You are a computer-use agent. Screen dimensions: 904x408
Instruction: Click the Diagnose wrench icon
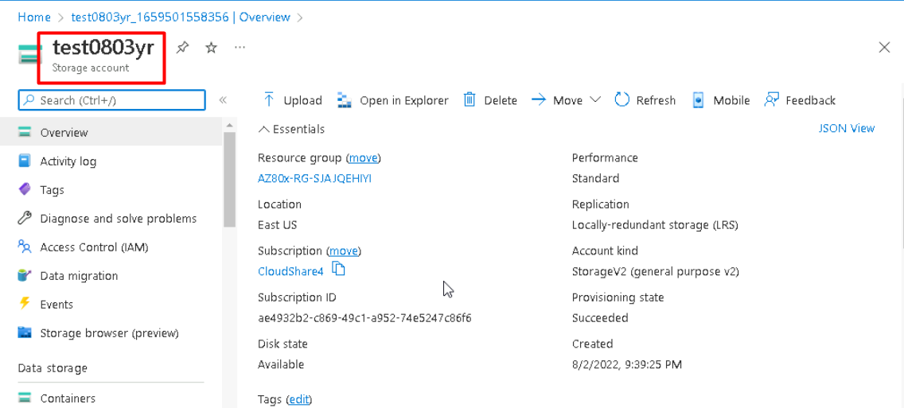(x=24, y=218)
